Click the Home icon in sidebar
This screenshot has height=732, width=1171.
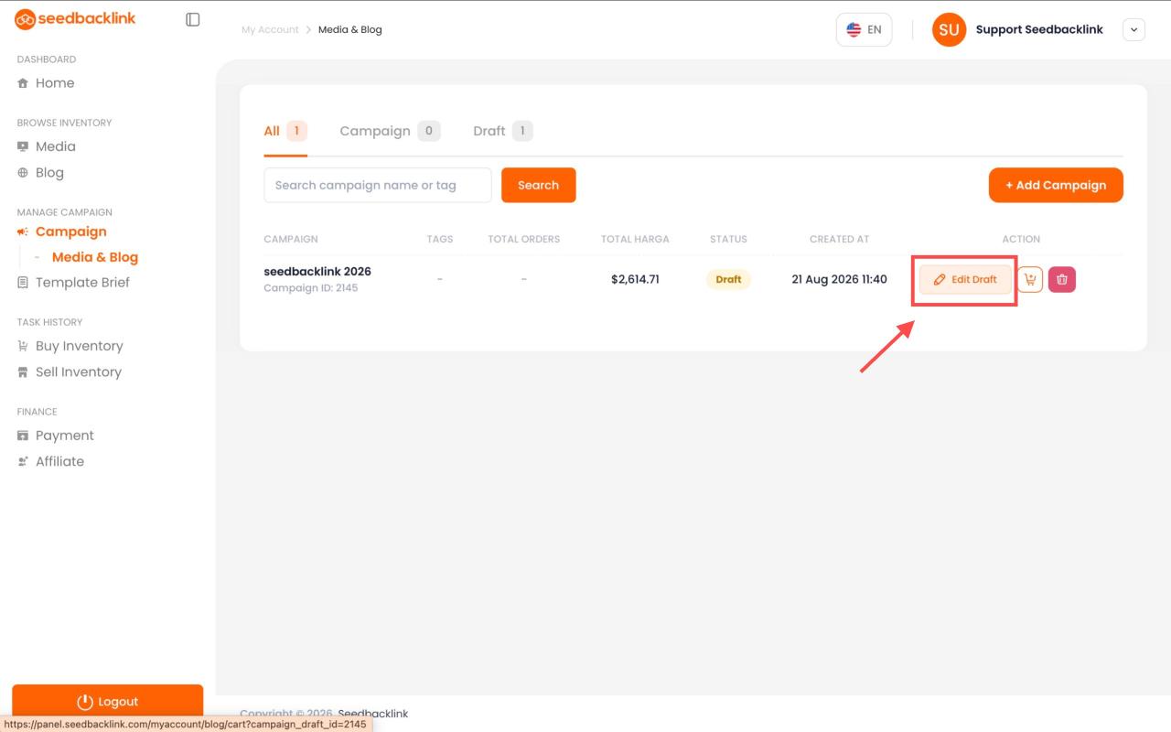click(x=23, y=83)
